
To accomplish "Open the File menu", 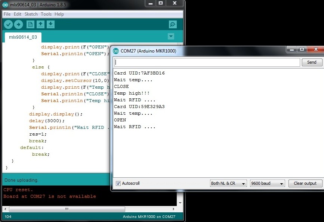I will (7, 14).
